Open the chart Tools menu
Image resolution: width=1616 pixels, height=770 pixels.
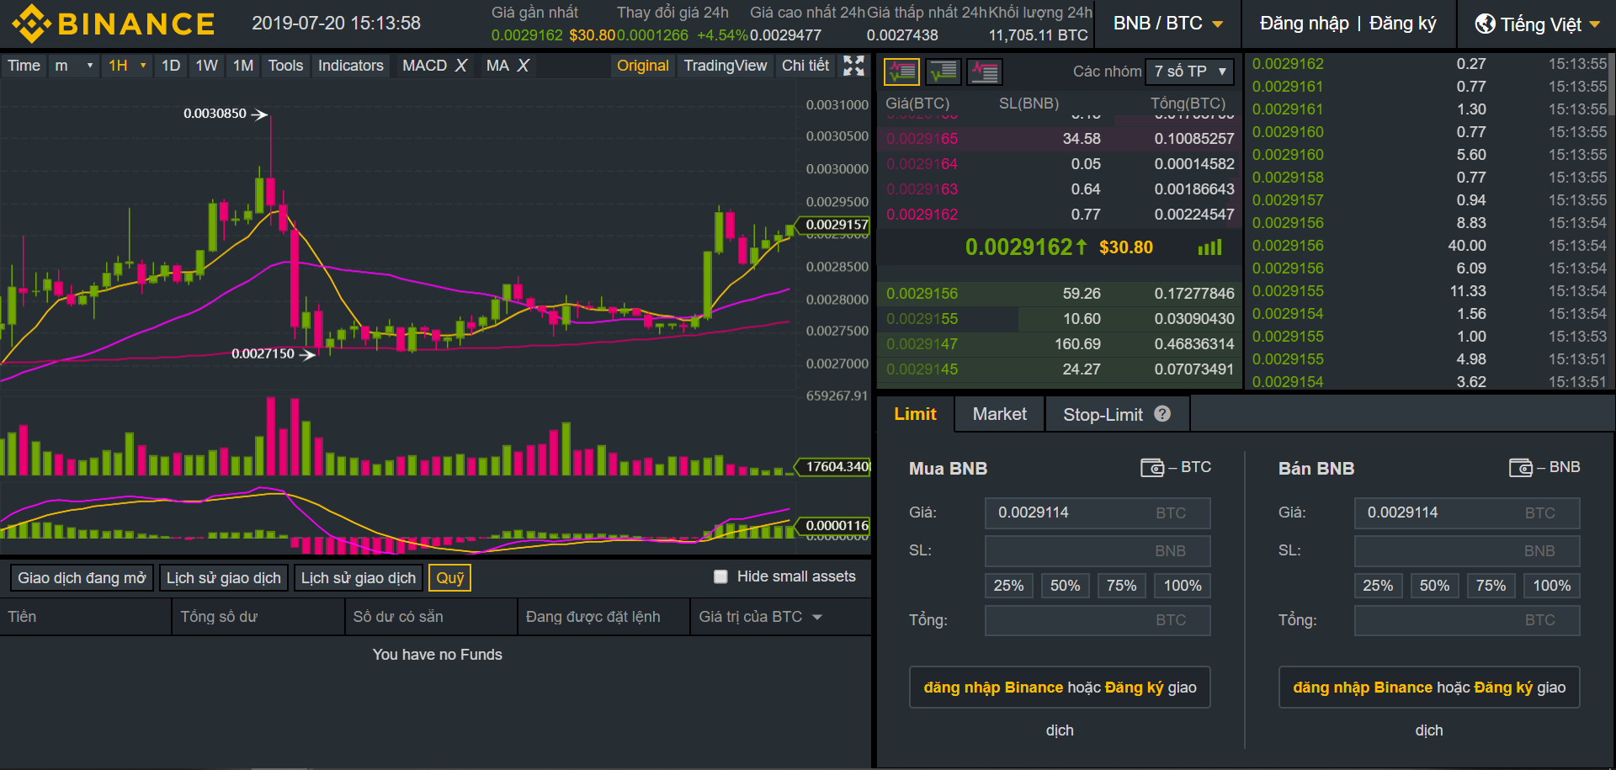point(285,66)
